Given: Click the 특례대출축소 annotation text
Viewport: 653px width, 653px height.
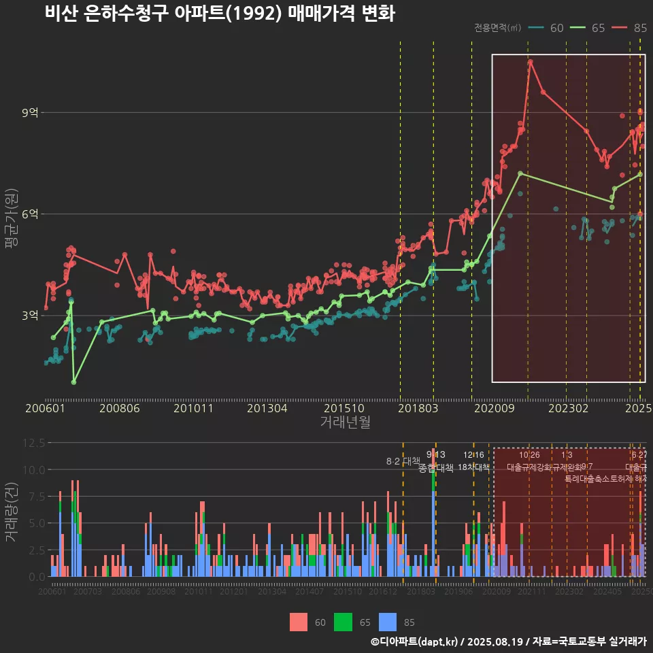Looking at the screenshot, I should 587,479.
